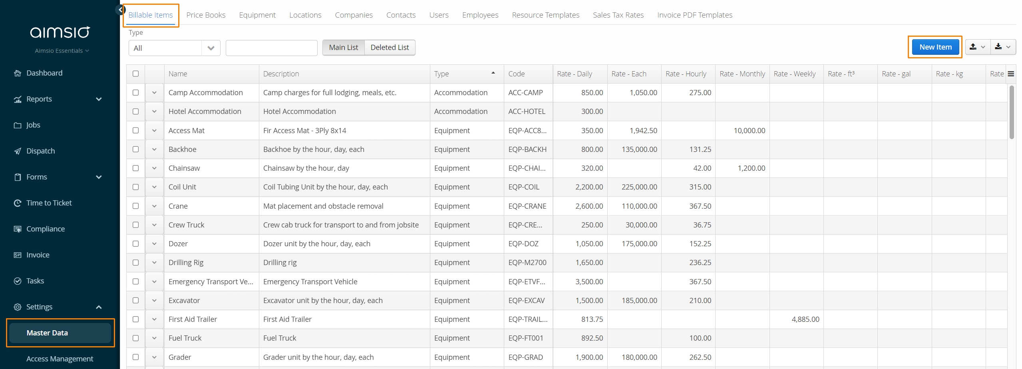Open the Sales Tax Rates tab
Image resolution: width=1022 pixels, height=369 pixels.
(x=618, y=15)
